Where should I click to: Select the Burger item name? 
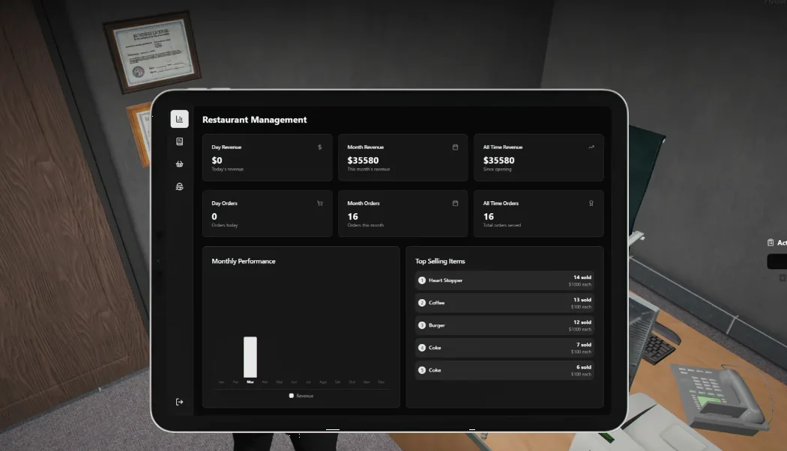(437, 325)
